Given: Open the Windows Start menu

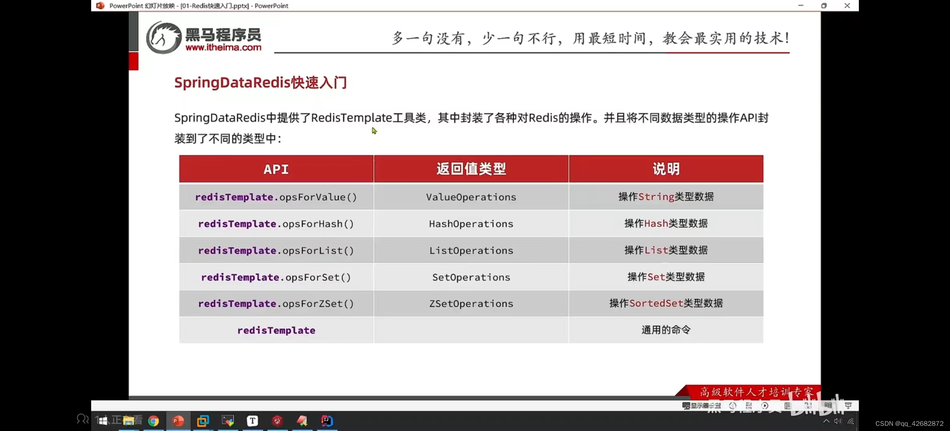Looking at the screenshot, I should point(103,420).
